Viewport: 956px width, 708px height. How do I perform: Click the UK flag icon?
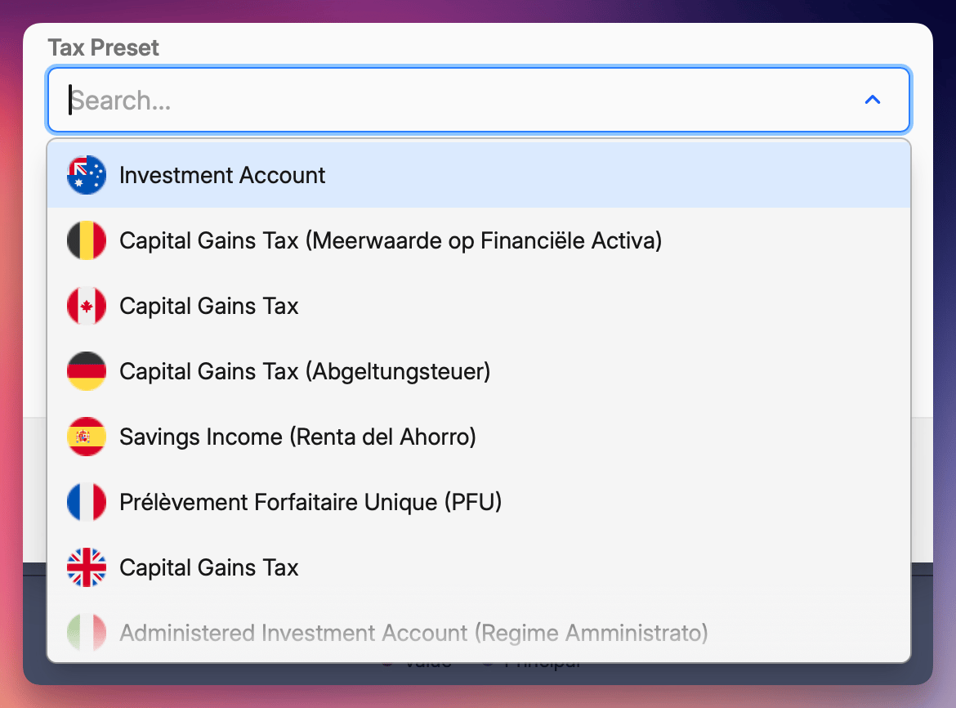tap(86, 567)
